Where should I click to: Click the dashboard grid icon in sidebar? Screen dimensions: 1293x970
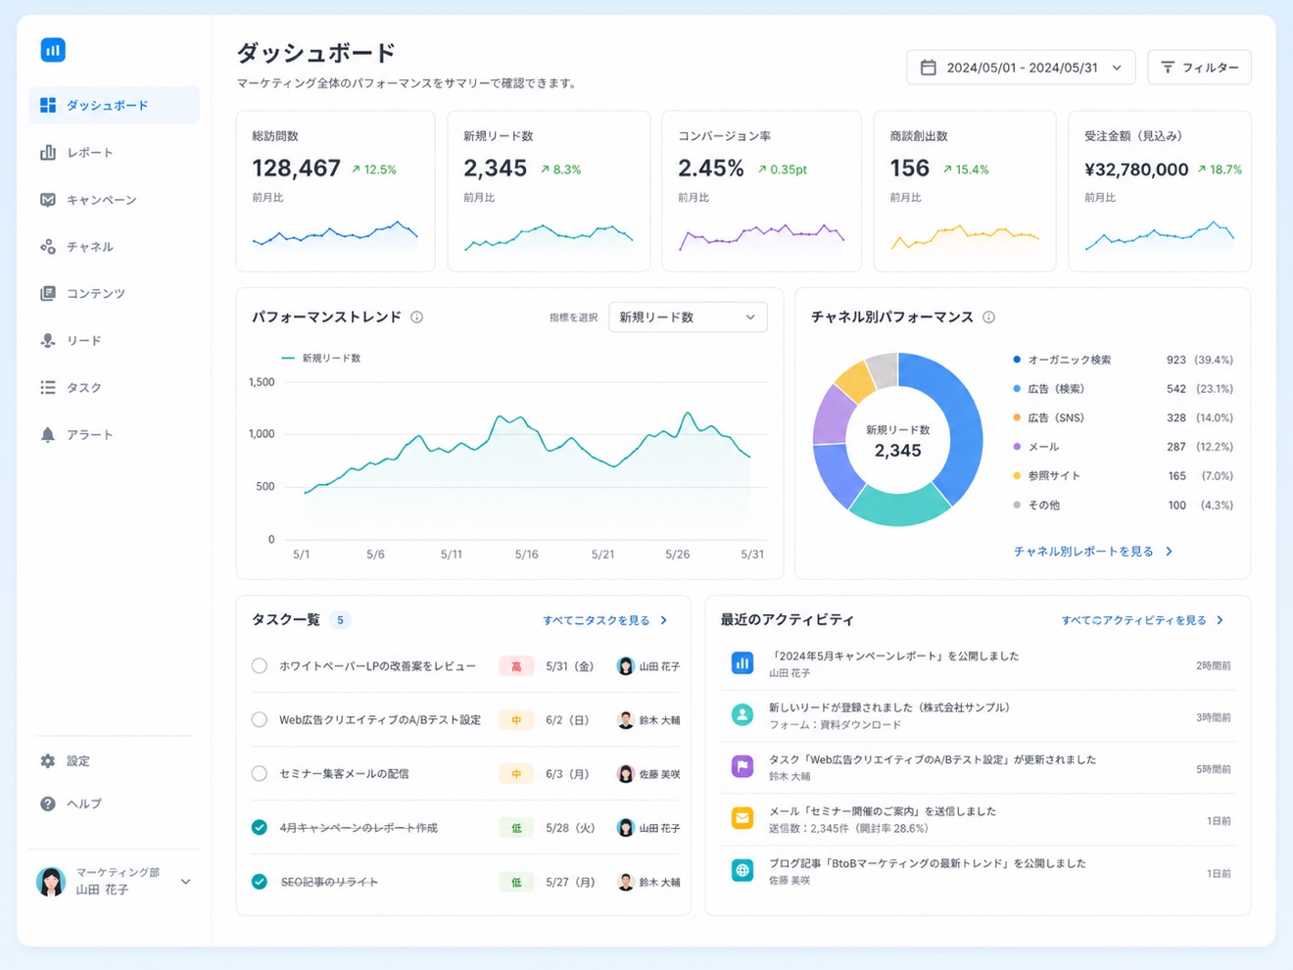coord(48,105)
